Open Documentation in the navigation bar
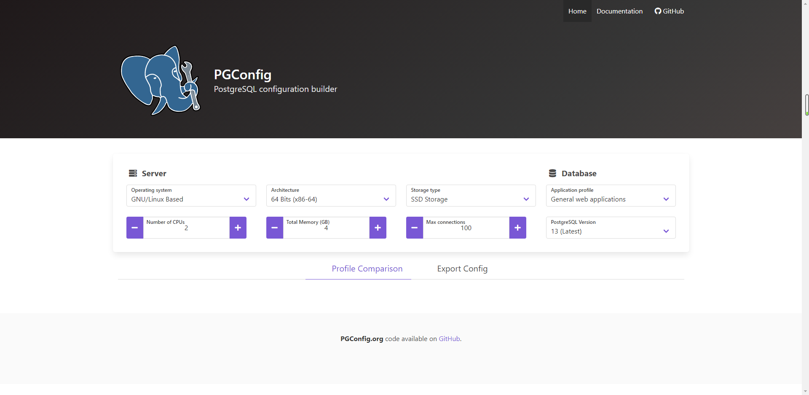The width and height of the screenshot is (809, 395). click(x=619, y=11)
